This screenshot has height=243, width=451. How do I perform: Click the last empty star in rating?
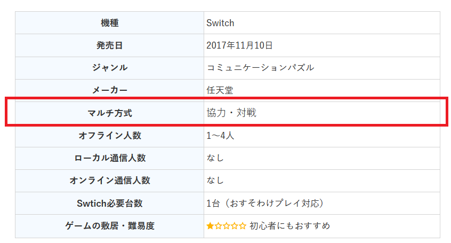pos(243,226)
